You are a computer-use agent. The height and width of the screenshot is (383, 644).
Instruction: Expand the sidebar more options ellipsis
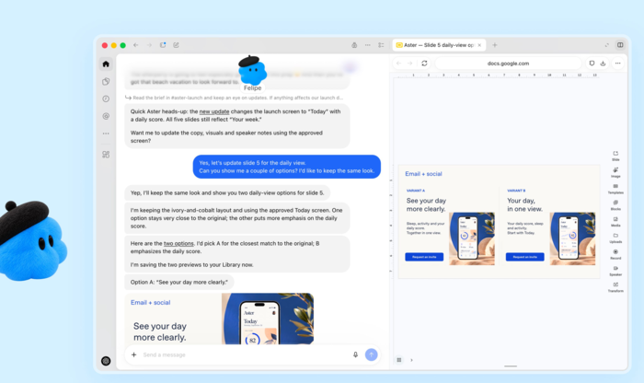[x=106, y=133]
